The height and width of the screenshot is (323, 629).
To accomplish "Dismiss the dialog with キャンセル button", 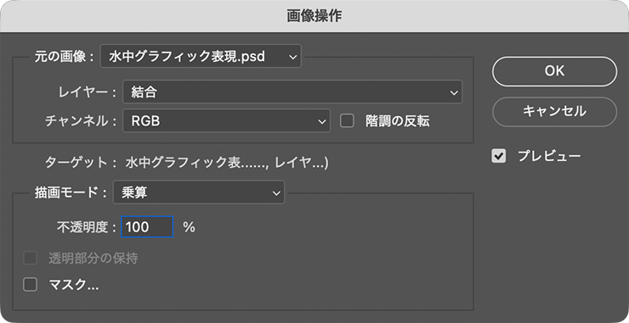I will coord(554,111).
